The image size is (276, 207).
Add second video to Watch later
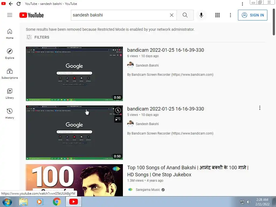pyautogui.click(x=118, y=110)
